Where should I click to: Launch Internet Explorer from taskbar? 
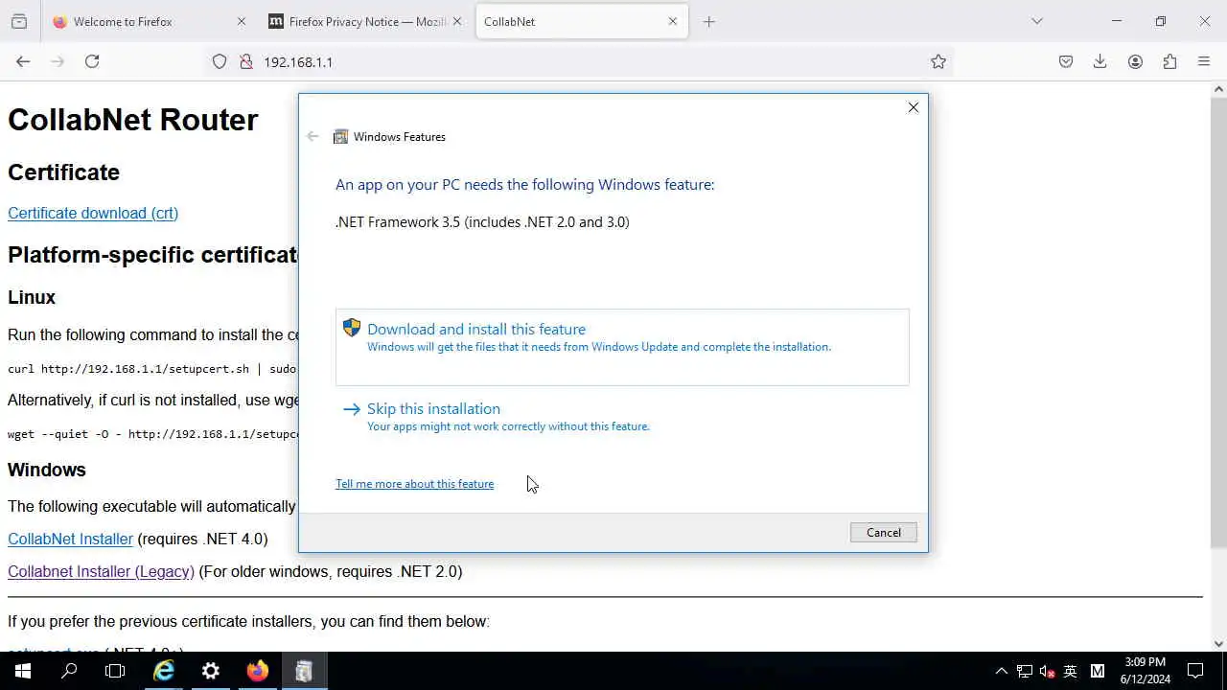tap(164, 671)
